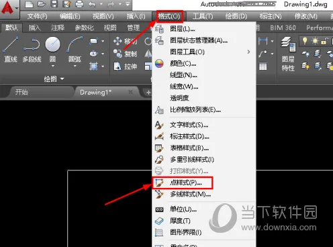This screenshot has width=333, height=247.
Task: Select the 拉伸 stretch tool
Action: point(125,66)
